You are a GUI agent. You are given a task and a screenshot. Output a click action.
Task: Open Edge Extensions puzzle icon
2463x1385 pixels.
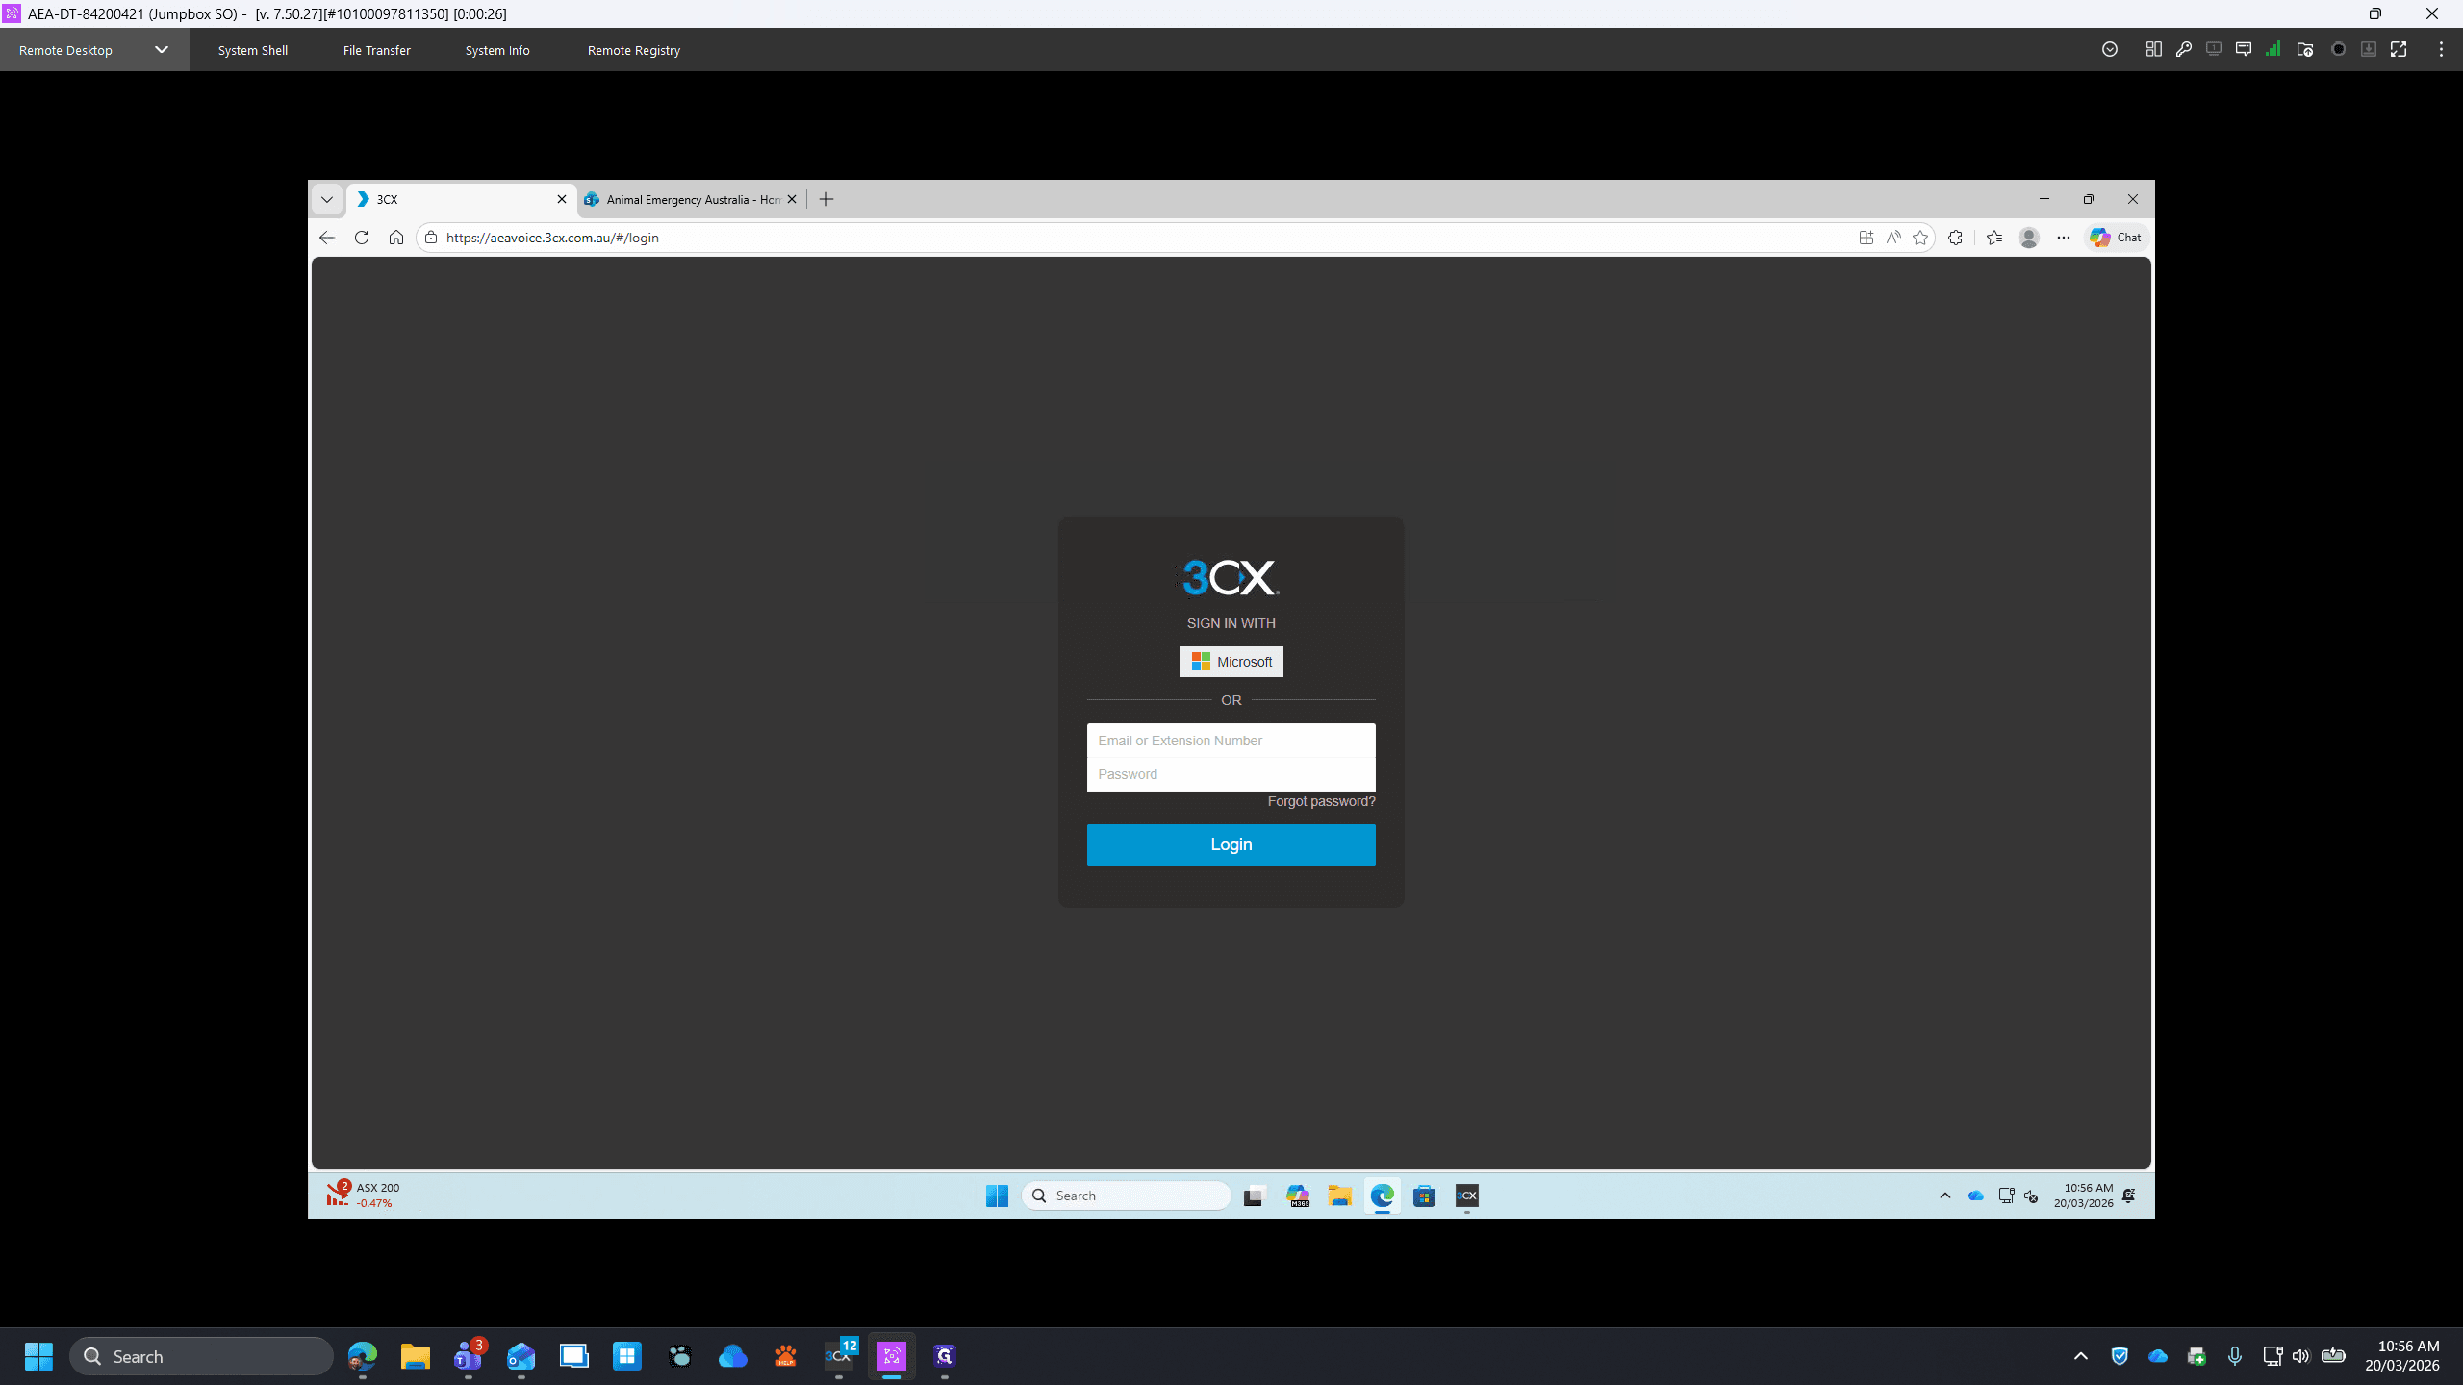tap(1955, 238)
